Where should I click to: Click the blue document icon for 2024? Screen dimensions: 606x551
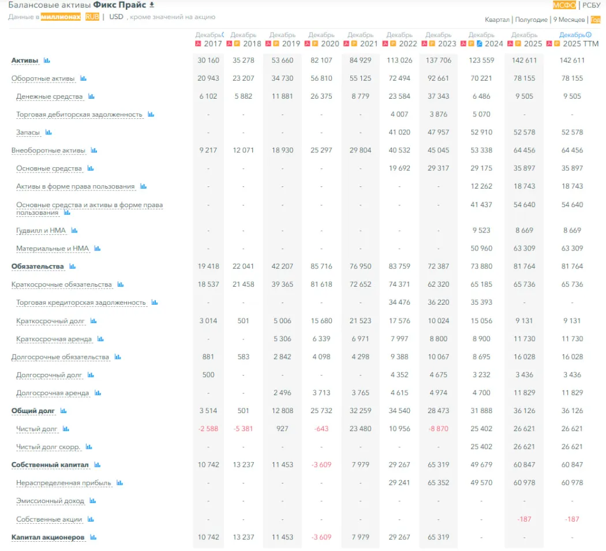479,44
